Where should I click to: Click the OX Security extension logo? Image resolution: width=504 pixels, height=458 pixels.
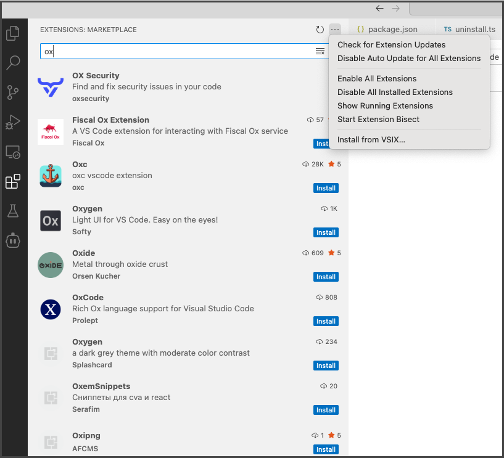point(51,88)
